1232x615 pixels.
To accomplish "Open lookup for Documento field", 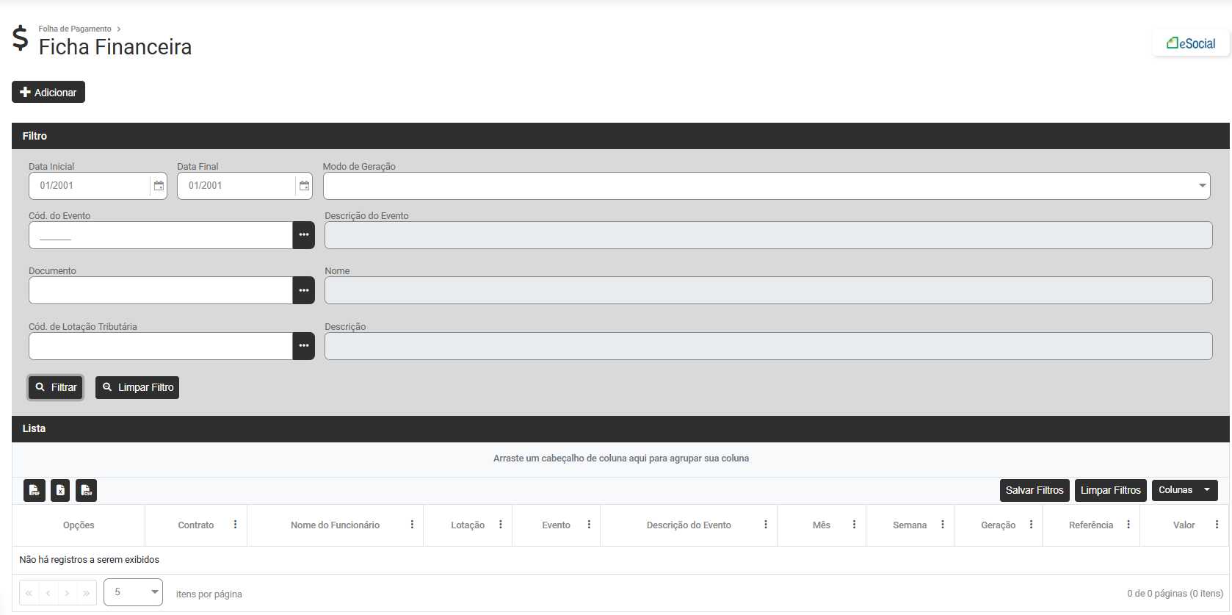I will point(304,290).
